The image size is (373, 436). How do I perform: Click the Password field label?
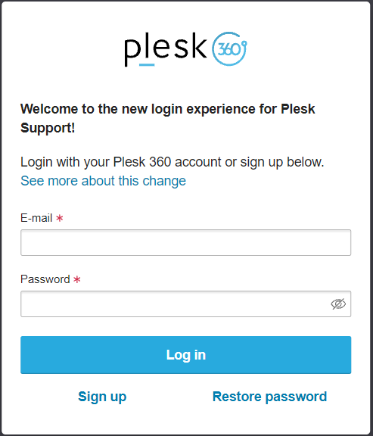[45, 279]
